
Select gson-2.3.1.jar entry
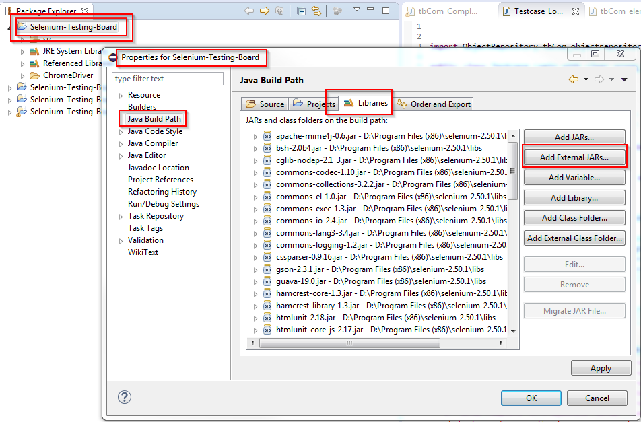pyautogui.click(x=380, y=269)
